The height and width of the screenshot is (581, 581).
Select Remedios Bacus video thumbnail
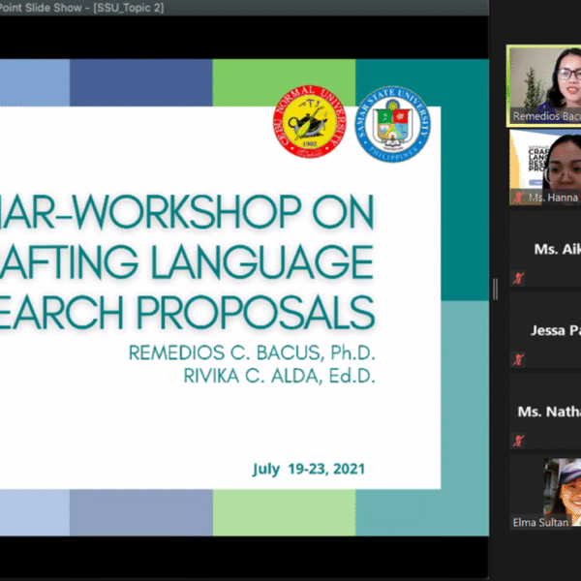click(544, 86)
